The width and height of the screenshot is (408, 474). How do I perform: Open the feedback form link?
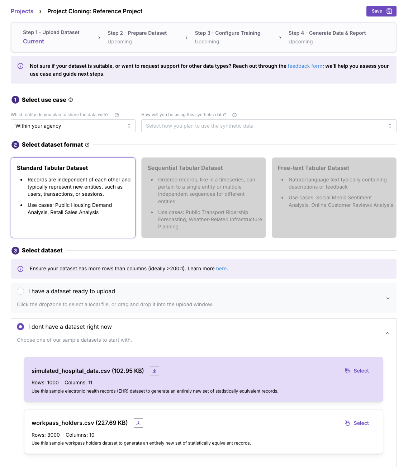[x=305, y=66]
